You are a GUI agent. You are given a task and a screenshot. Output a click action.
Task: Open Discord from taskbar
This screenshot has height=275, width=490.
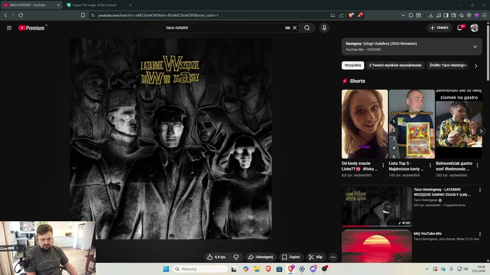coord(313,269)
